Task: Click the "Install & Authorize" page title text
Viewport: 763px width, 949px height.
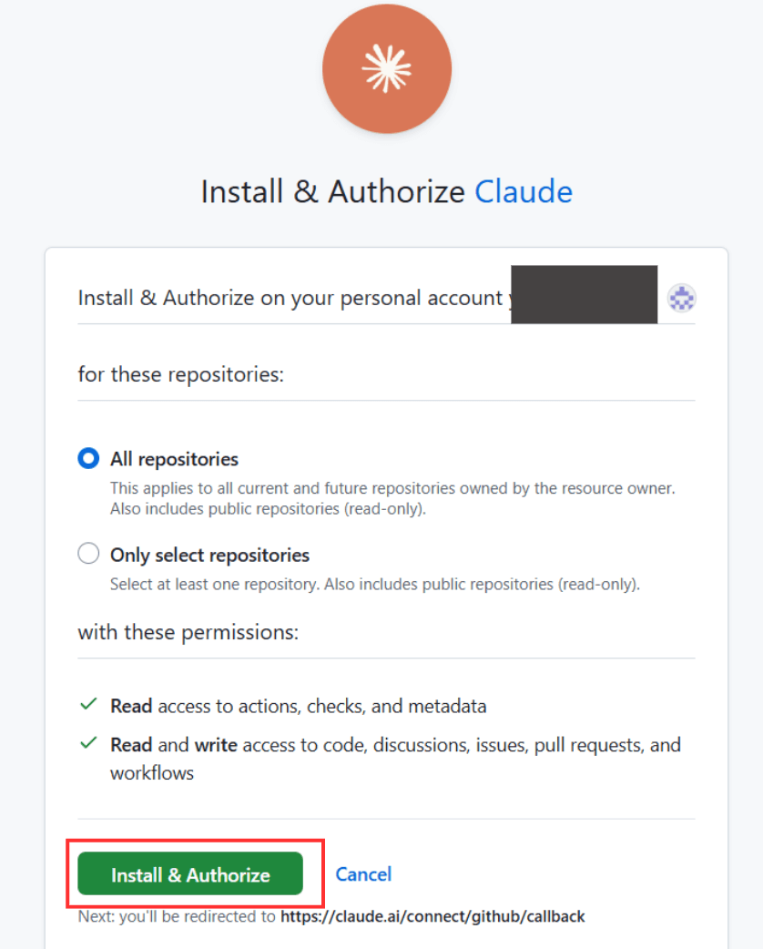Action: pyautogui.click(x=332, y=192)
